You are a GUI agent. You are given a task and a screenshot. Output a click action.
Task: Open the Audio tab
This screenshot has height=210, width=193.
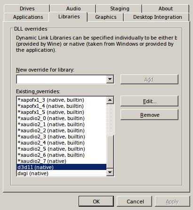(x=73, y=8)
